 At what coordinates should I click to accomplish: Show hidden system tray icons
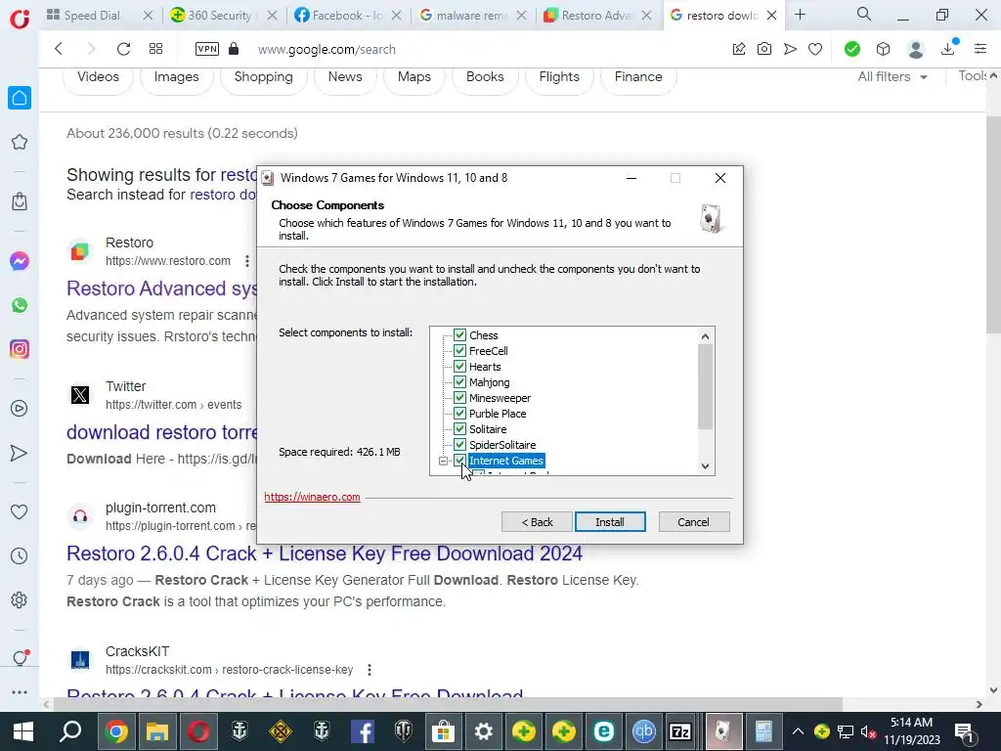tap(798, 731)
